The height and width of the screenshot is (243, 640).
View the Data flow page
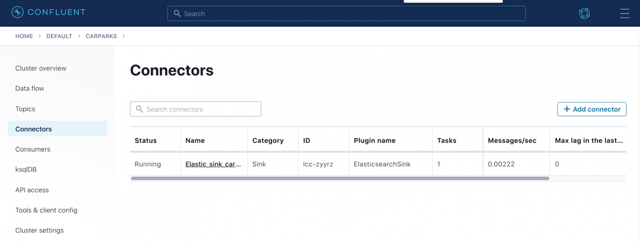30,88
